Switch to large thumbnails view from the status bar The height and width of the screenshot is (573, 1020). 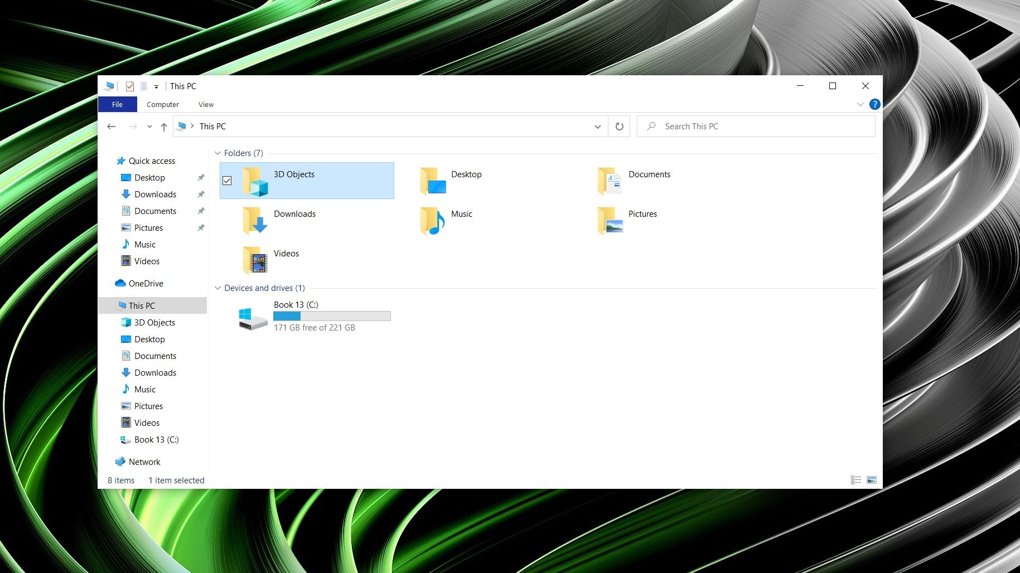[x=871, y=479]
